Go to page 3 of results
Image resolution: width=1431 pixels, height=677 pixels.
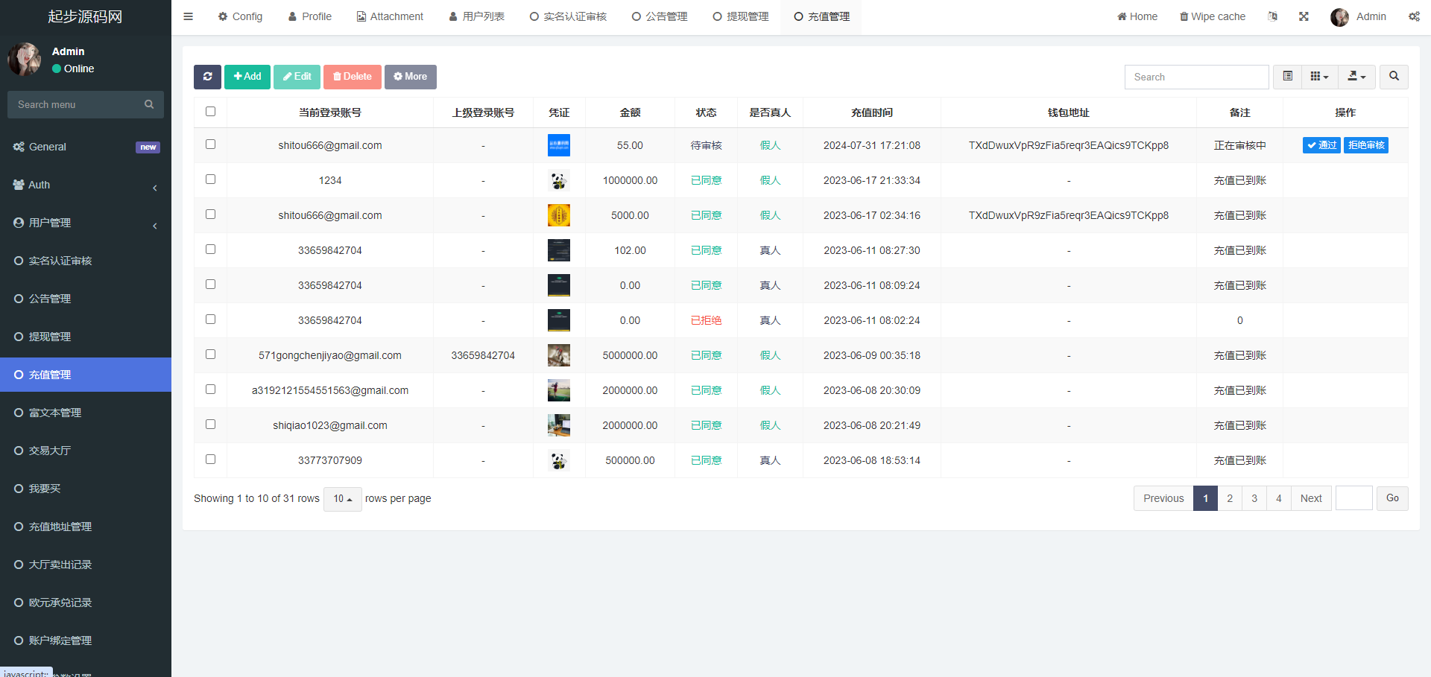(1254, 498)
